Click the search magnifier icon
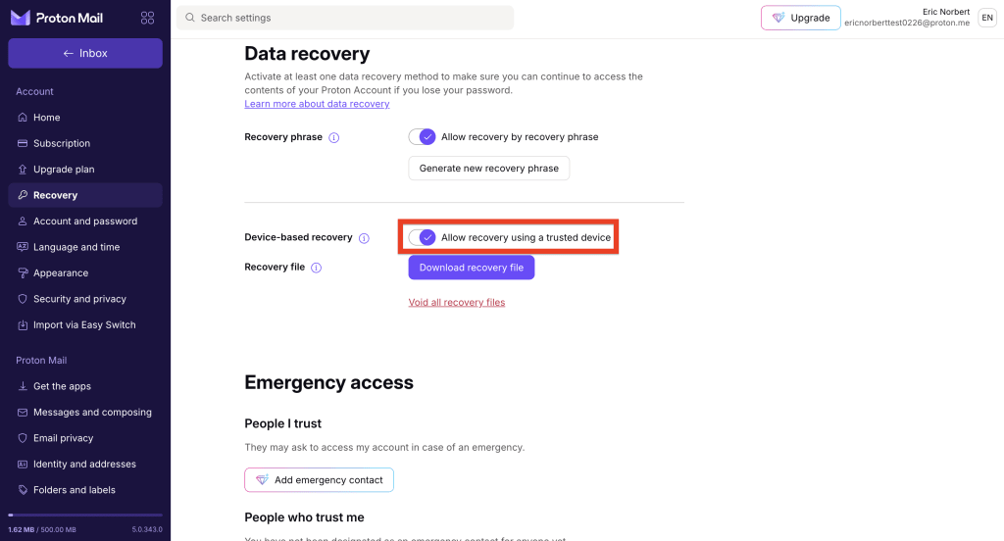The width and height of the screenshot is (1004, 541). point(190,18)
